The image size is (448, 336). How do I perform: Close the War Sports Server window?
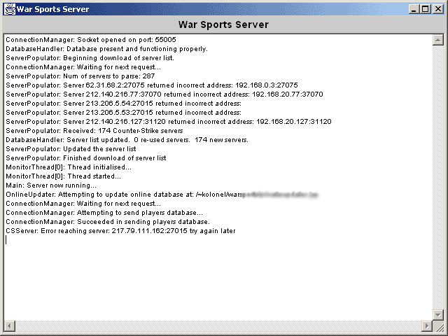[x=437, y=9]
